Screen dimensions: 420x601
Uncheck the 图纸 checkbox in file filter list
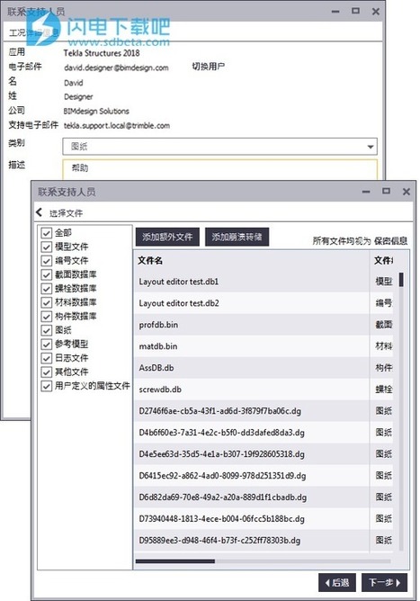pyautogui.click(x=47, y=330)
